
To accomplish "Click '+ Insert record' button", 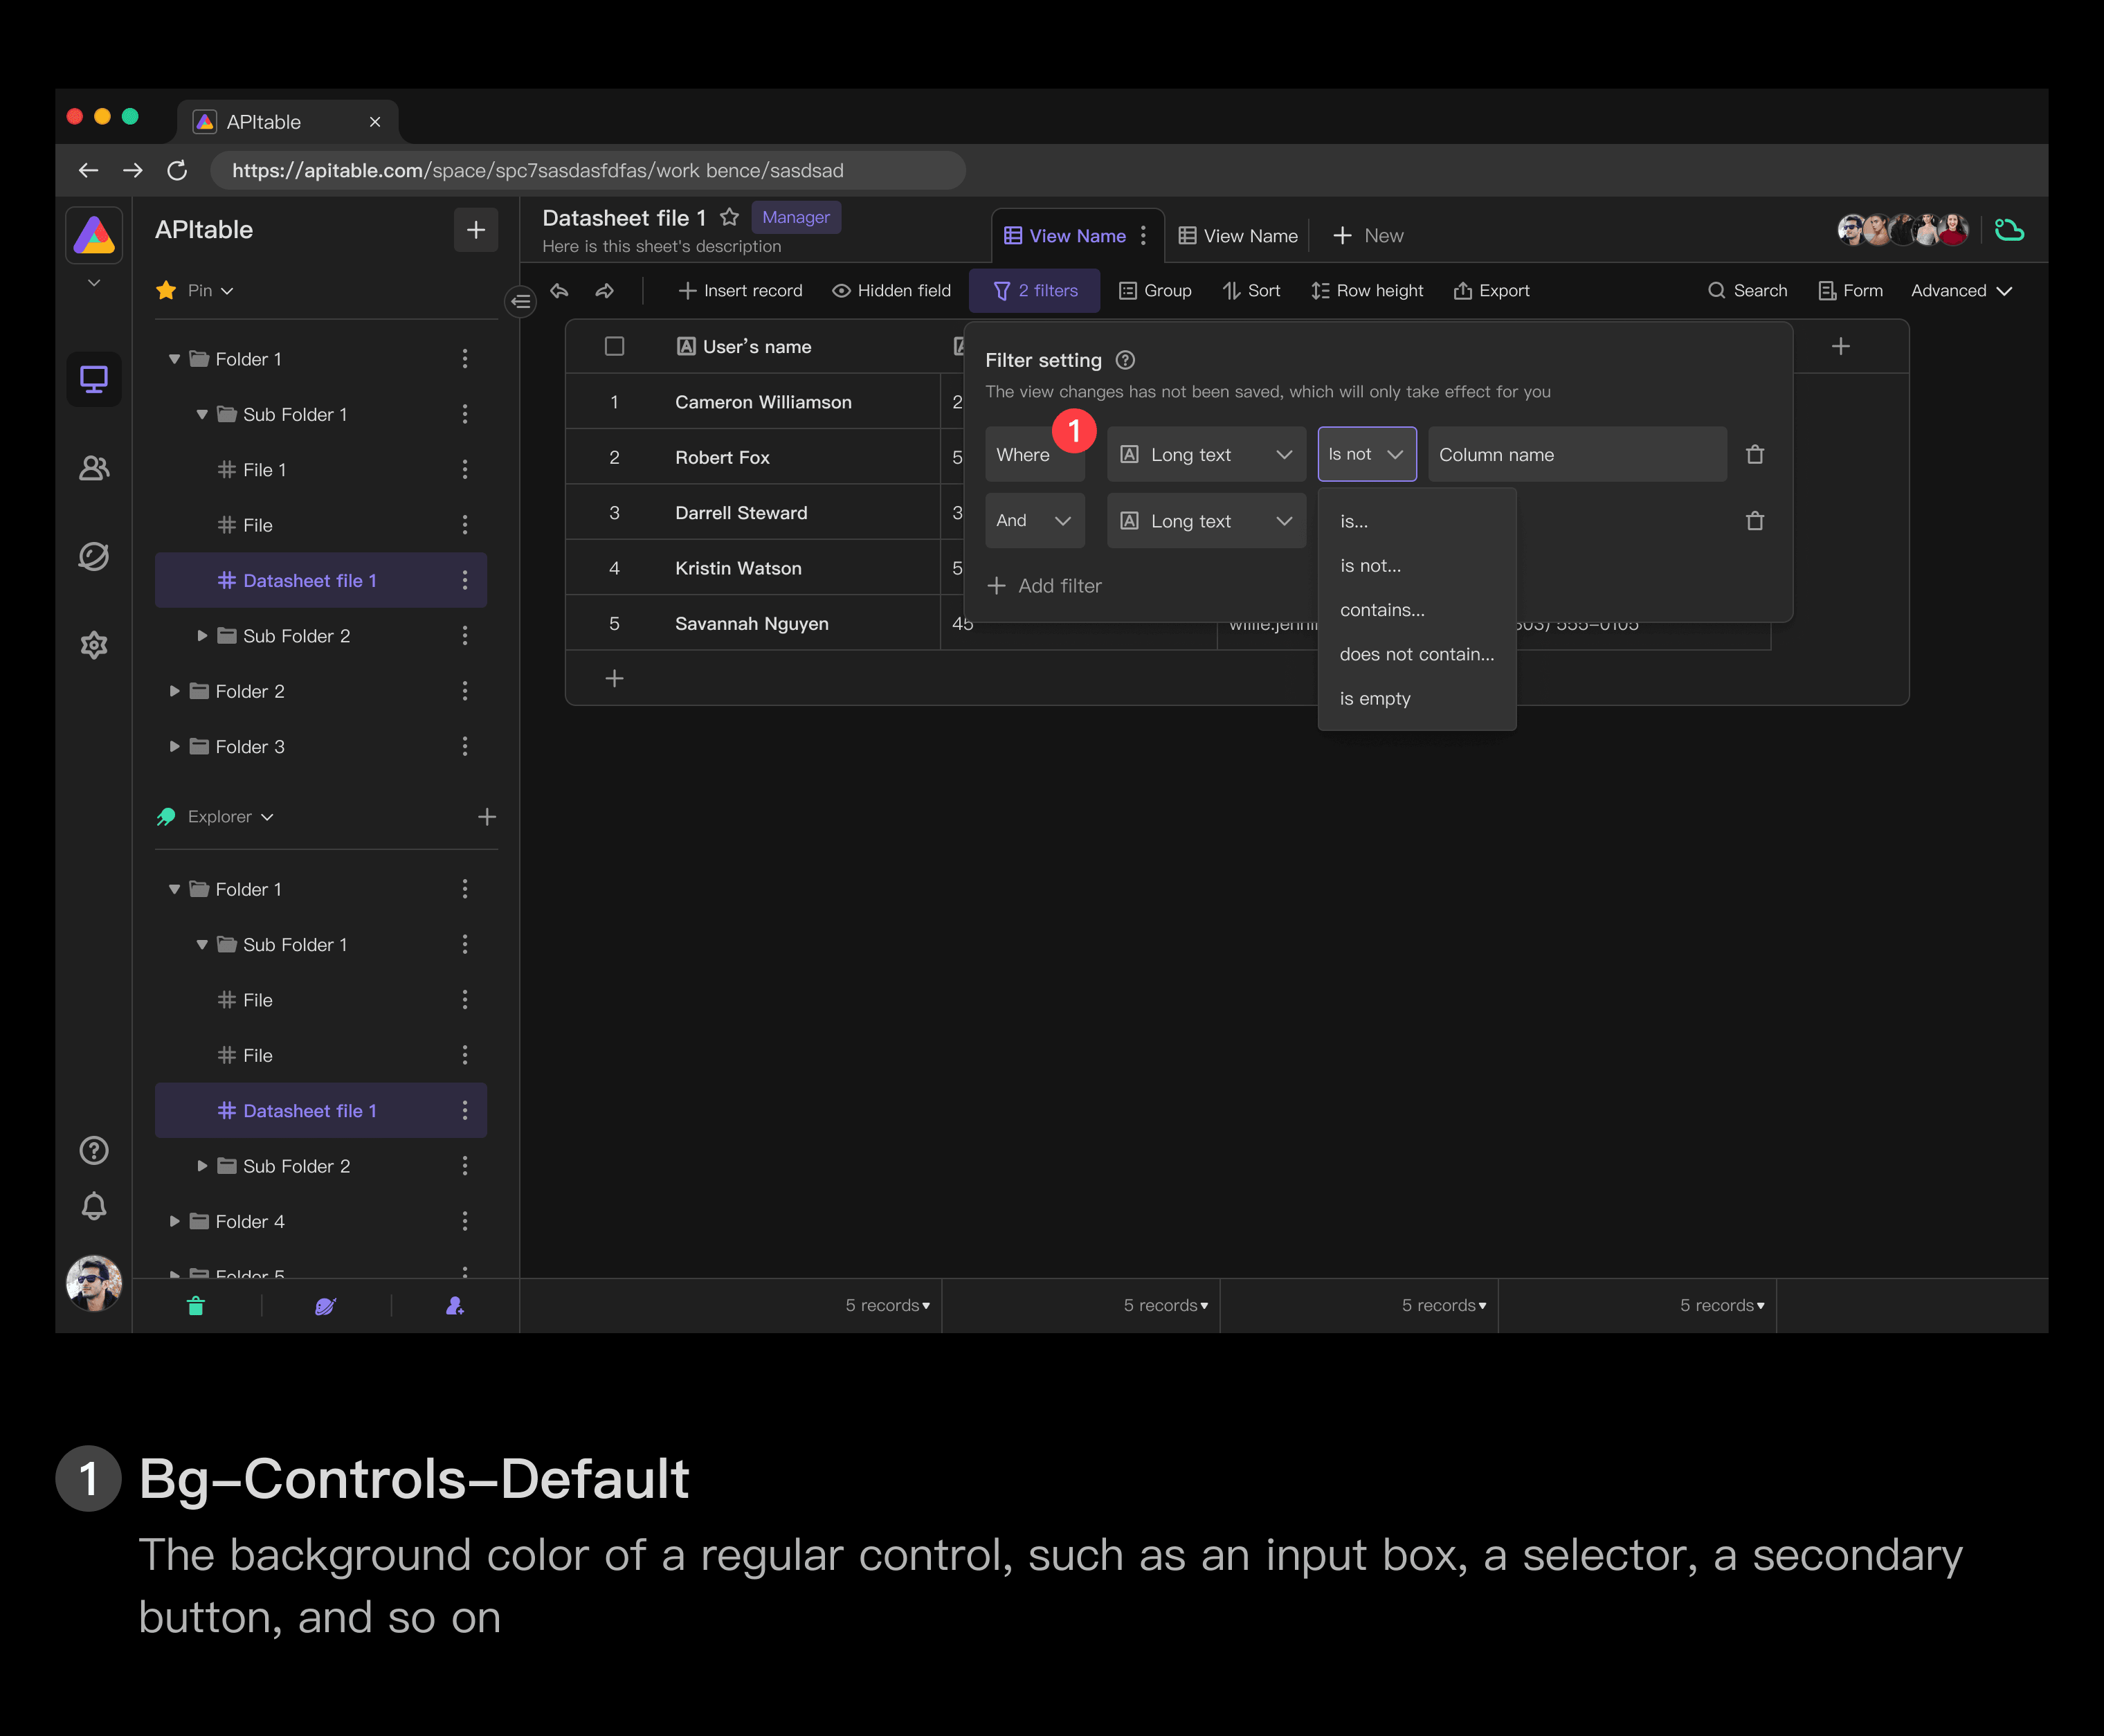I will 741,290.
